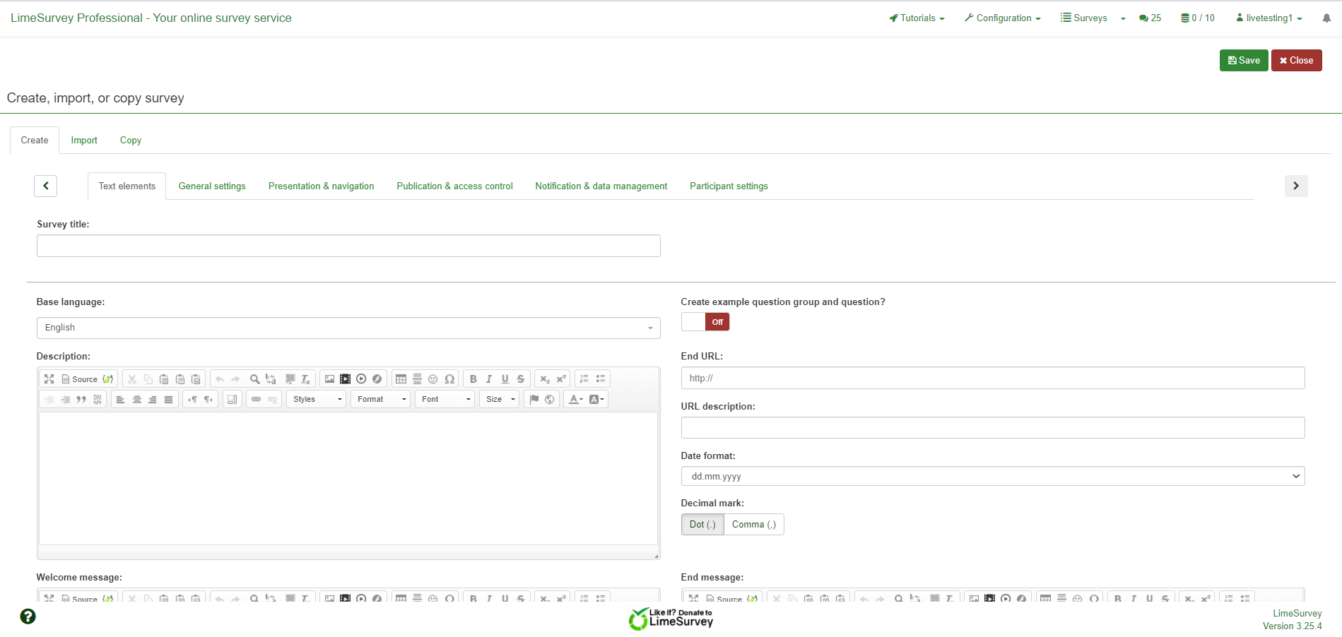Click Find magnifier icon in Description editor
The image size is (1342, 637).
pyautogui.click(x=254, y=379)
